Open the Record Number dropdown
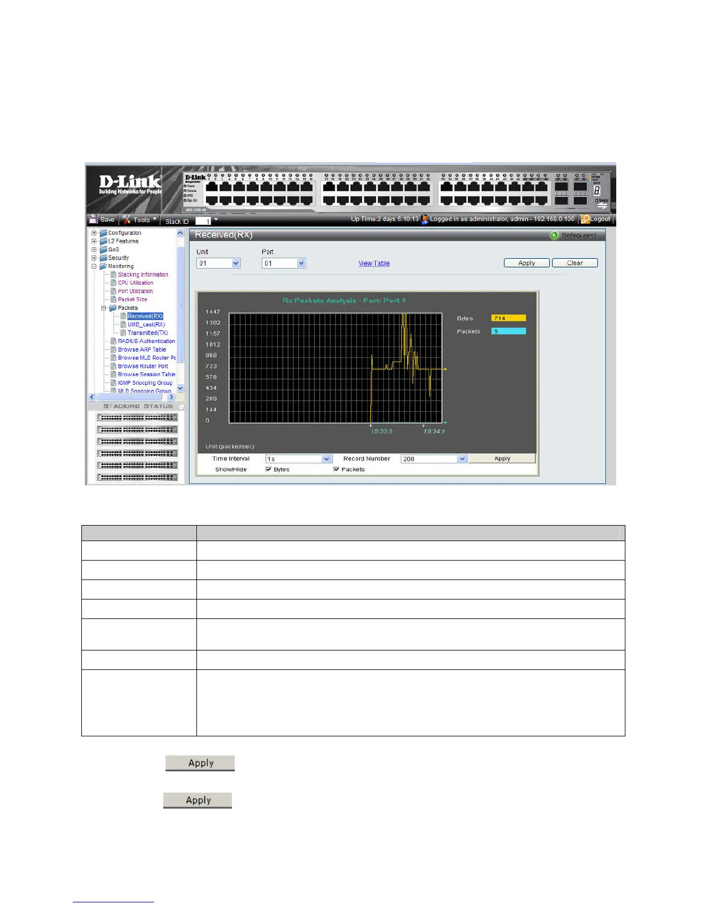This screenshot has height=907, width=701. pyautogui.click(x=462, y=459)
